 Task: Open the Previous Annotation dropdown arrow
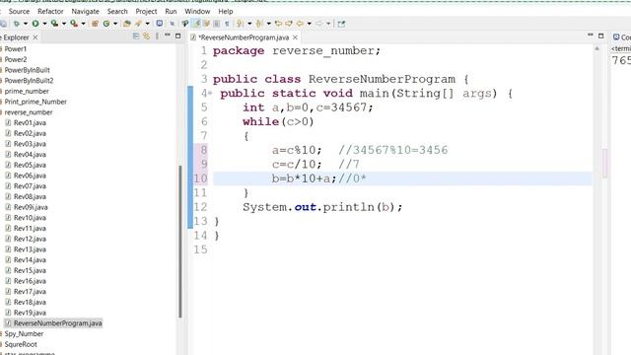click(269, 24)
